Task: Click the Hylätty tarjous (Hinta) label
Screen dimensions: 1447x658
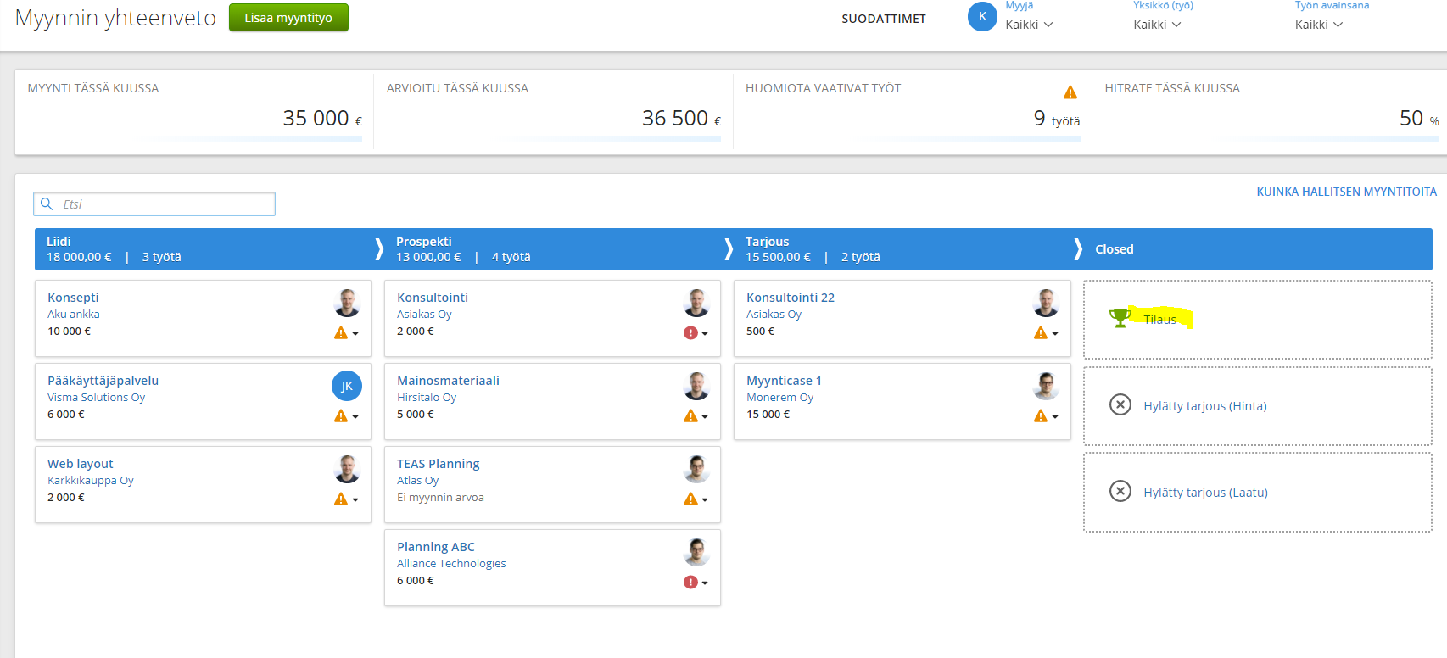Action: pos(1204,406)
